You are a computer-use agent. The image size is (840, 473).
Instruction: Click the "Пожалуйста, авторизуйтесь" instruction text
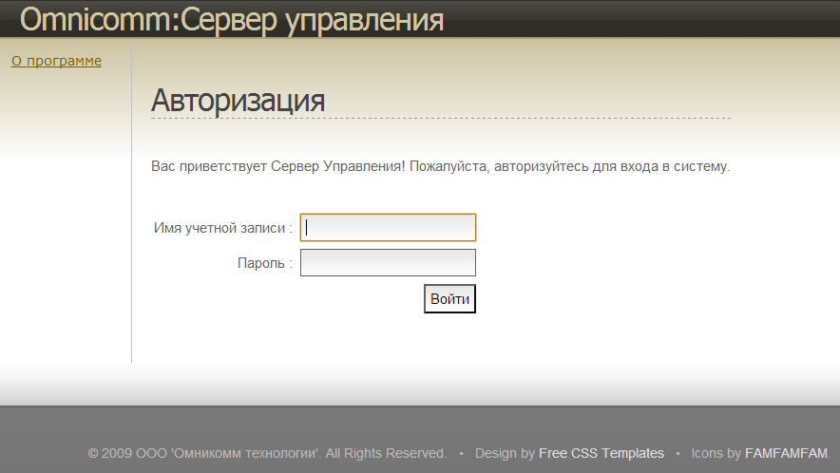coord(494,166)
